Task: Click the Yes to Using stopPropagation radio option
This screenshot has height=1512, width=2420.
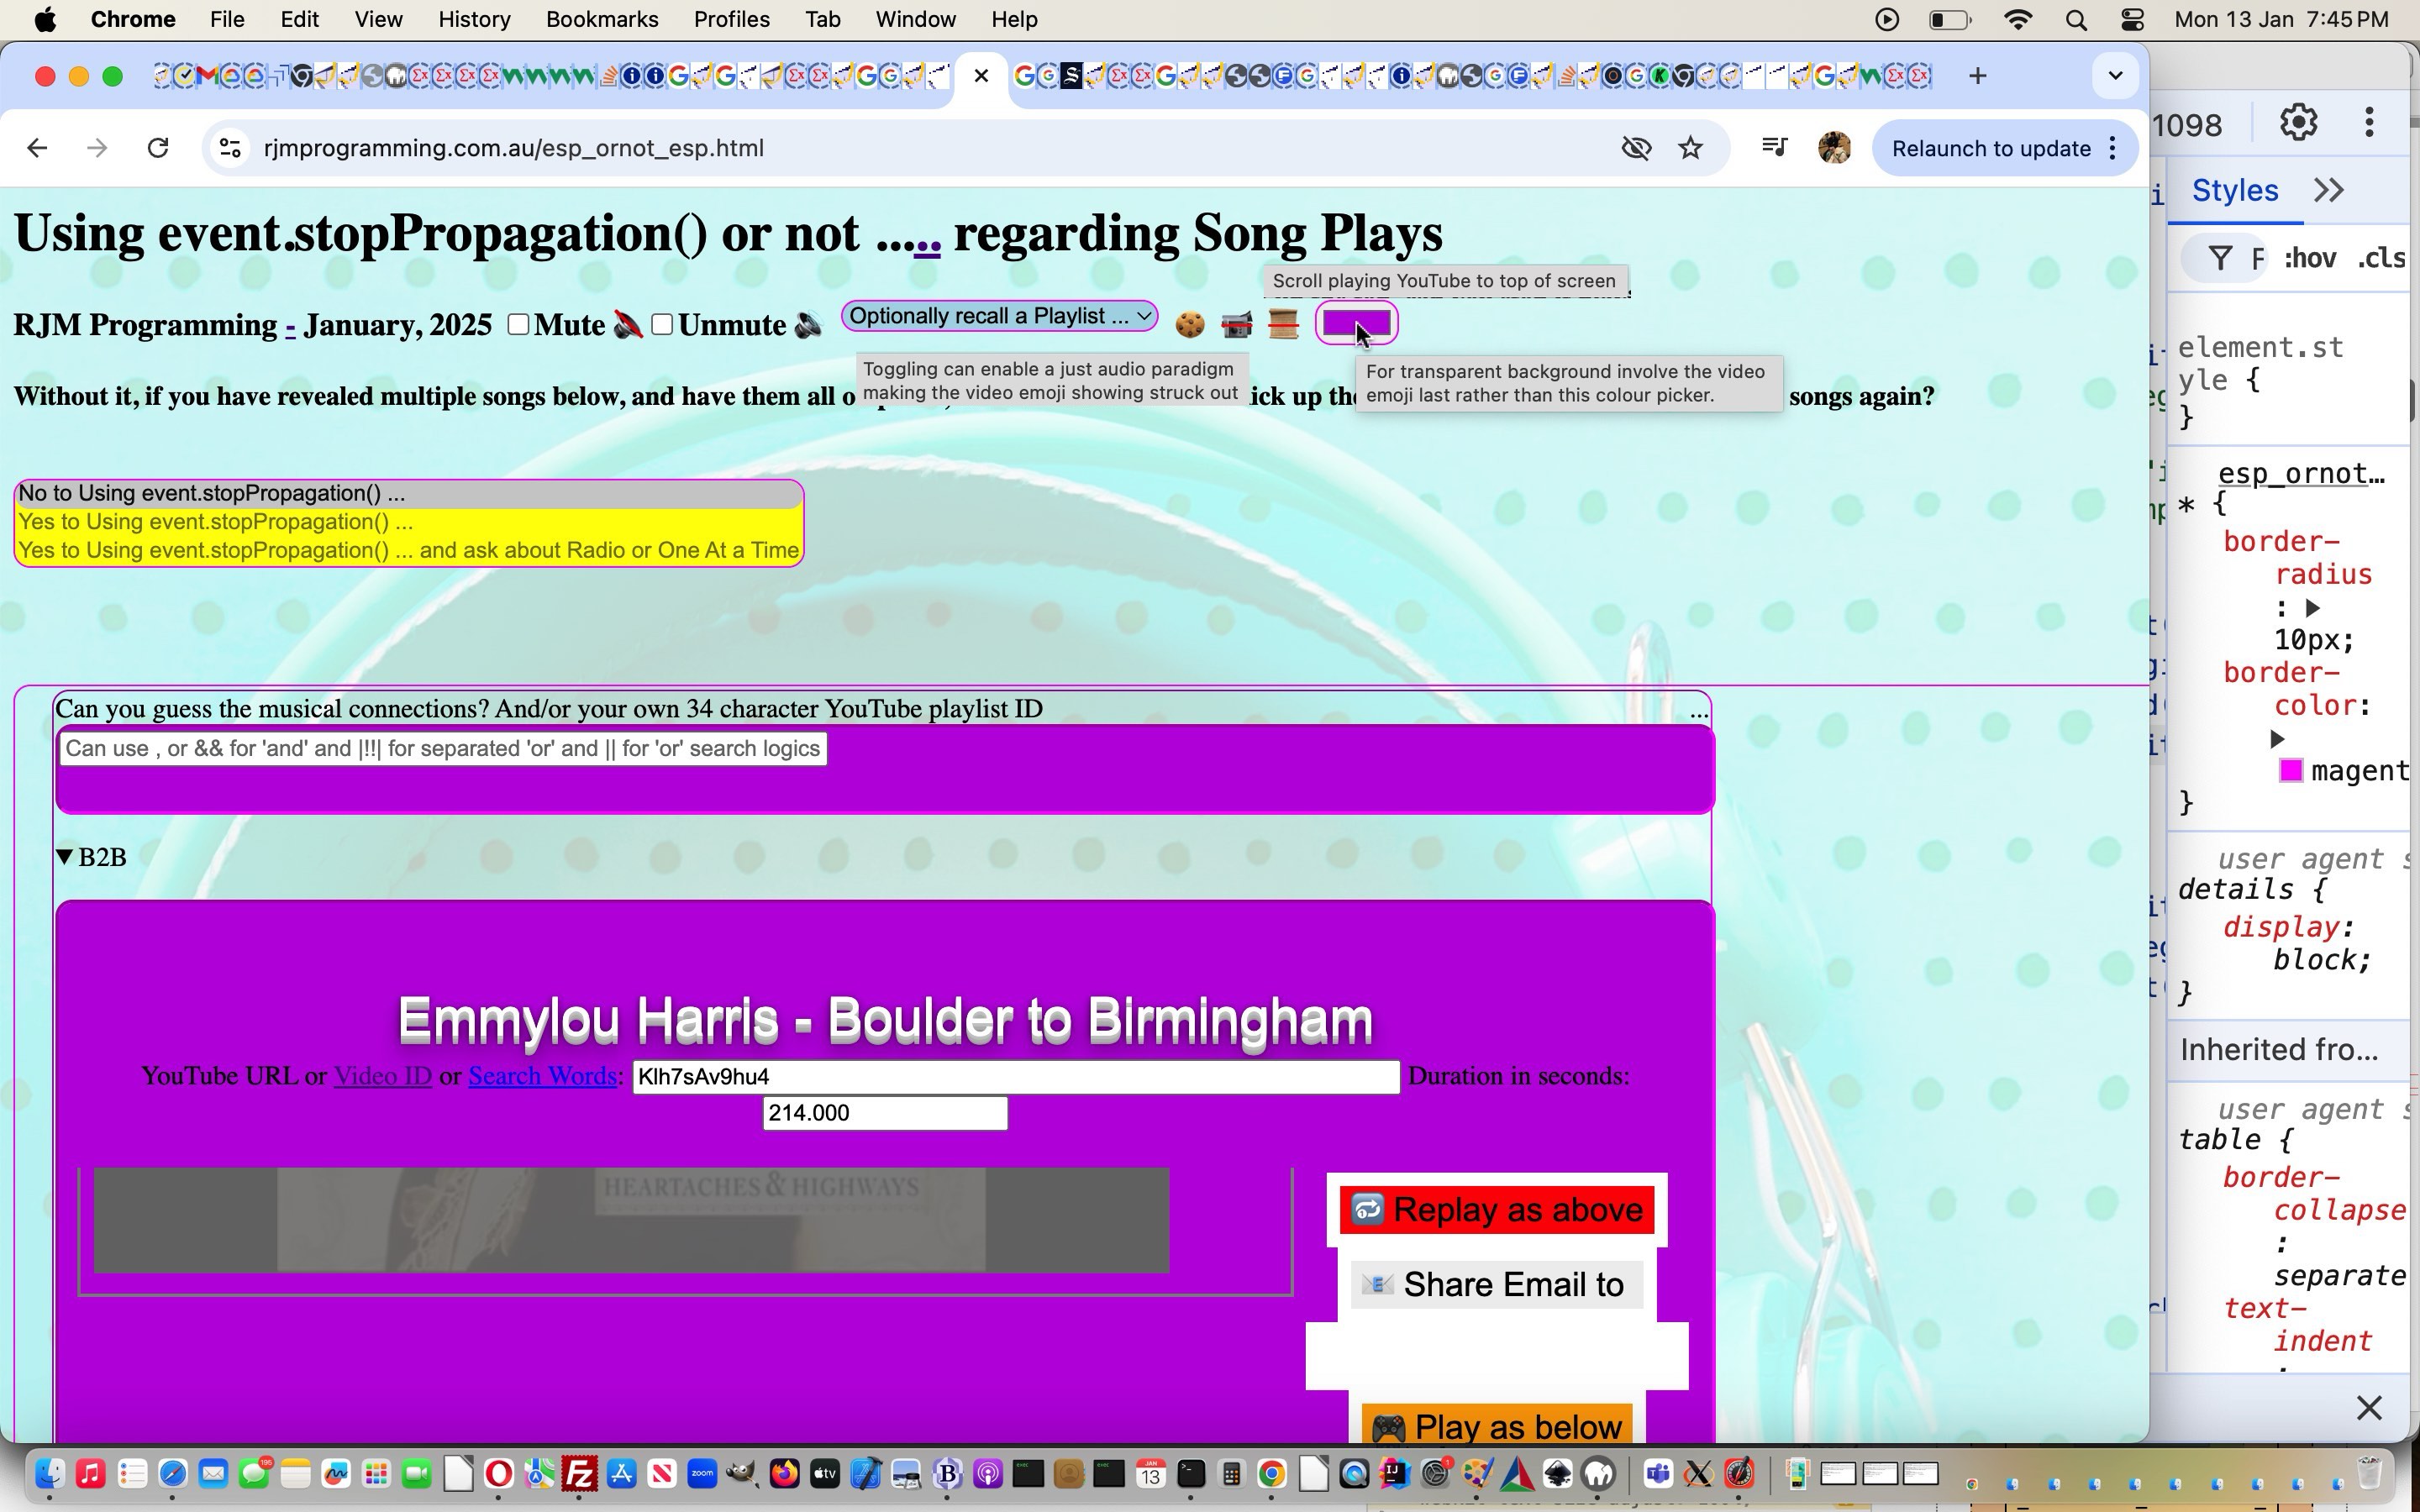Action: click(214, 521)
